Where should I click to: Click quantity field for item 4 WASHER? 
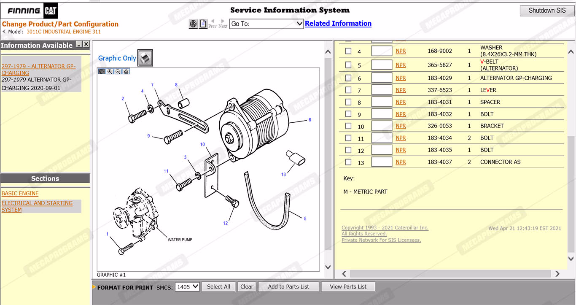tap(382, 51)
